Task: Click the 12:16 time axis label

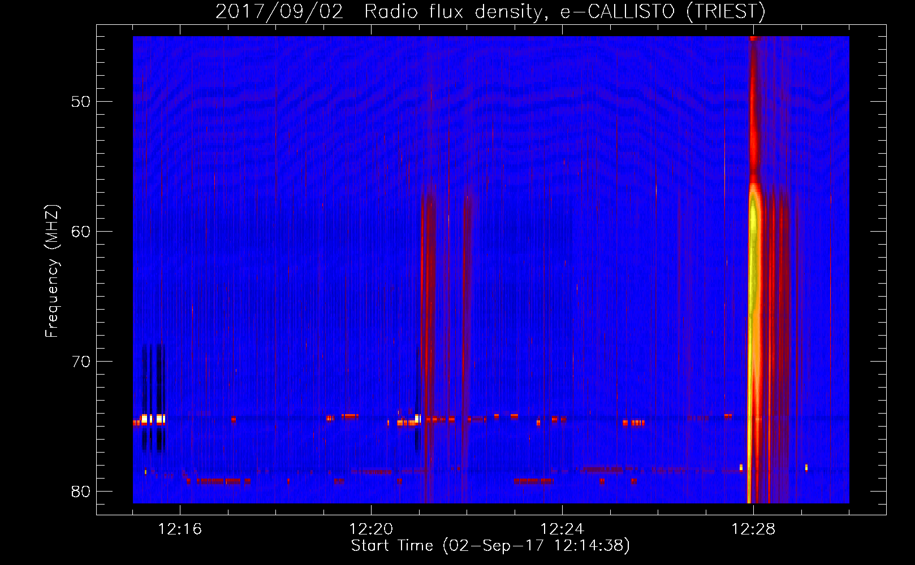Action: (180, 529)
